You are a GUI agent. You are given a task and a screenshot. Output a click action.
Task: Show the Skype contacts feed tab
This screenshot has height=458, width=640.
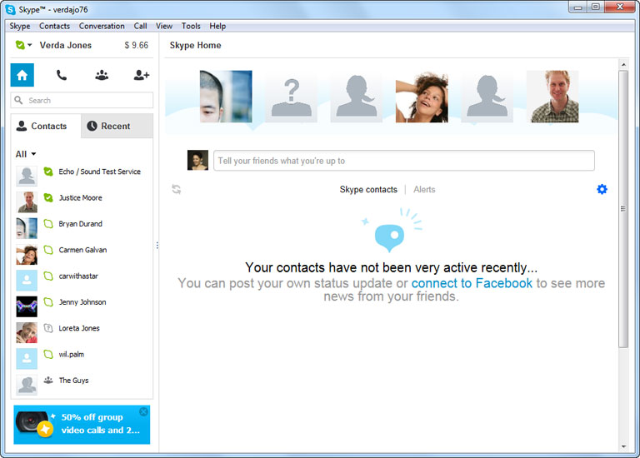point(368,190)
